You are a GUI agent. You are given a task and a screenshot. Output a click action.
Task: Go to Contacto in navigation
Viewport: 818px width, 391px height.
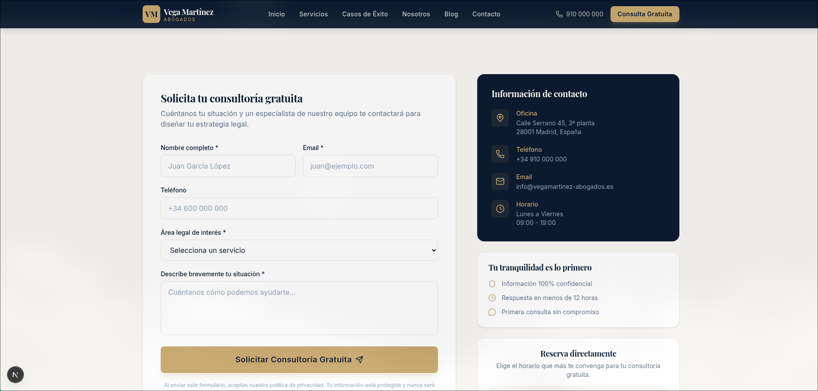click(x=486, y=14)
